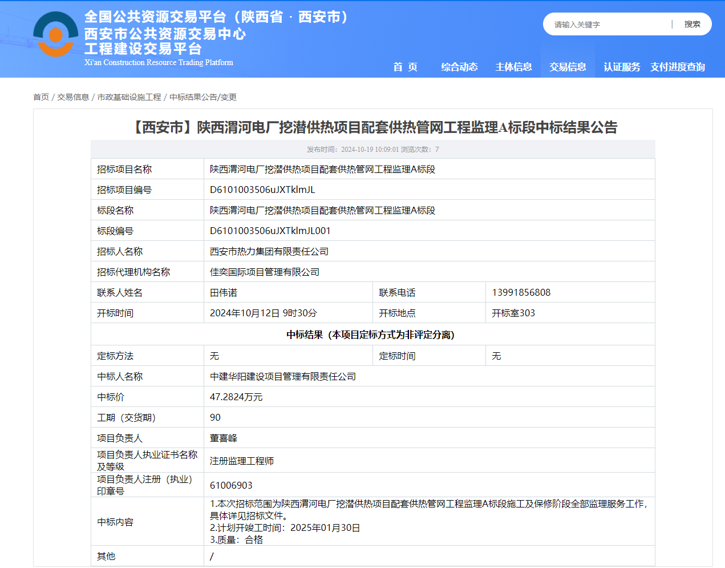Click 交易信息 breadcrumb link

[73, 97]
